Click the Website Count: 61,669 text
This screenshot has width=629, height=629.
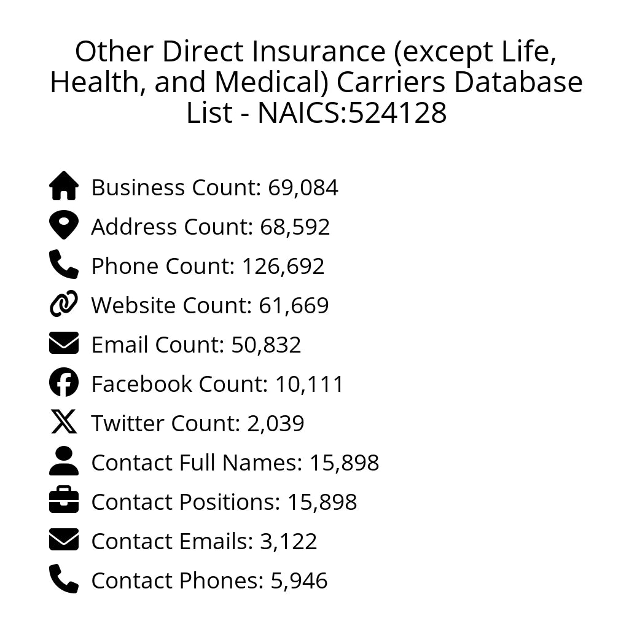click(x=209, y=305)
